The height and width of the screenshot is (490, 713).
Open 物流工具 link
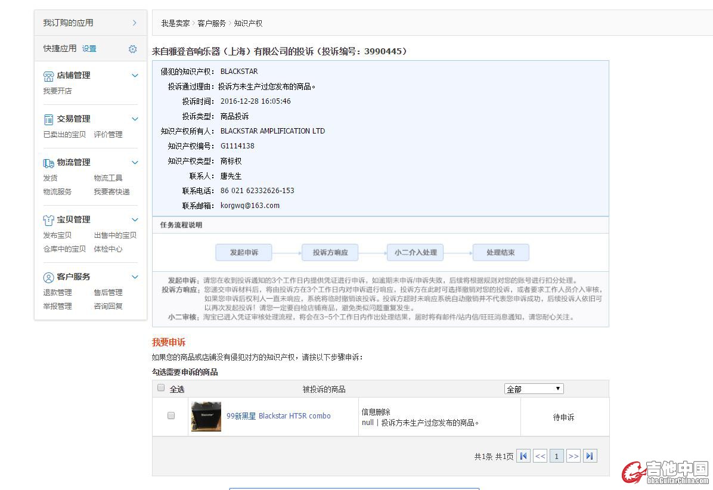pyautogui.click(x=108, y=178)
